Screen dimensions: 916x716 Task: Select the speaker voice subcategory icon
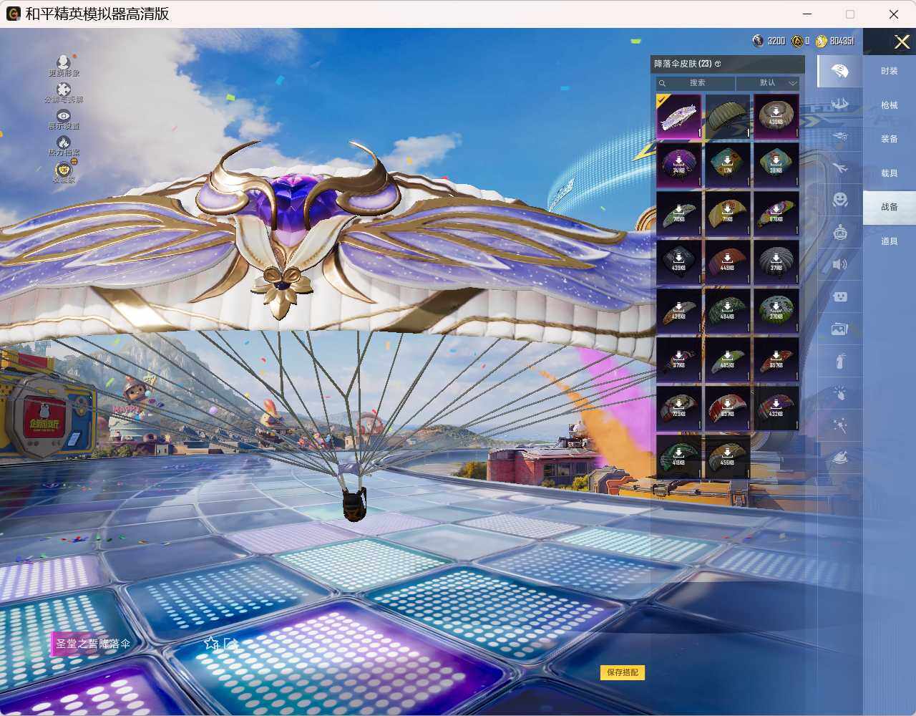(x=840, y=264)
